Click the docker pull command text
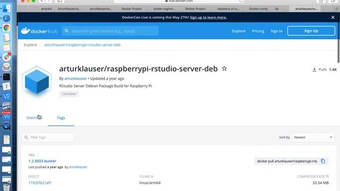The image size is (340, 191). tap(287, 161)
